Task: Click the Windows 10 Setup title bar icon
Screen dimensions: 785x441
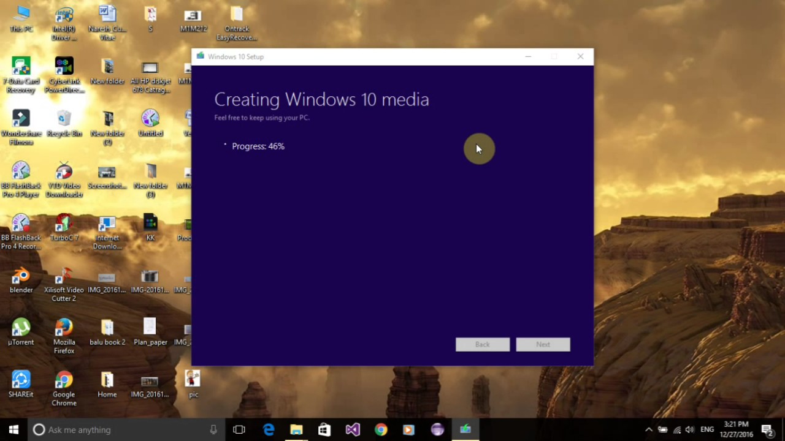Action: [200, 56]
